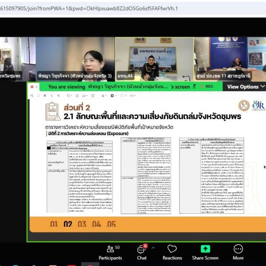This screenshot has width=266, height=266.
Task: Select the left analysis table on slide
Action: (79, 176)
